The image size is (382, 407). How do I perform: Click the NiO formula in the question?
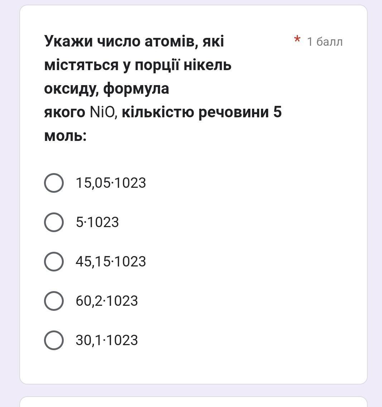[102, 112]
